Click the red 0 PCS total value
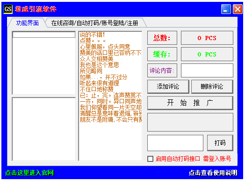This screenshot has height=181, width=245. [207, 38]
